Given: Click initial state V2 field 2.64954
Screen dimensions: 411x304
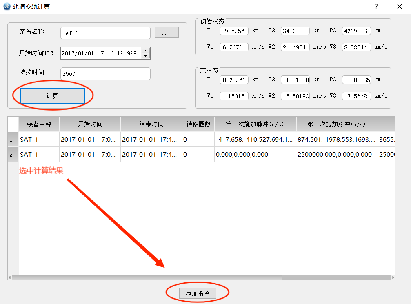Looking at the screenshot, I should 295,47.
